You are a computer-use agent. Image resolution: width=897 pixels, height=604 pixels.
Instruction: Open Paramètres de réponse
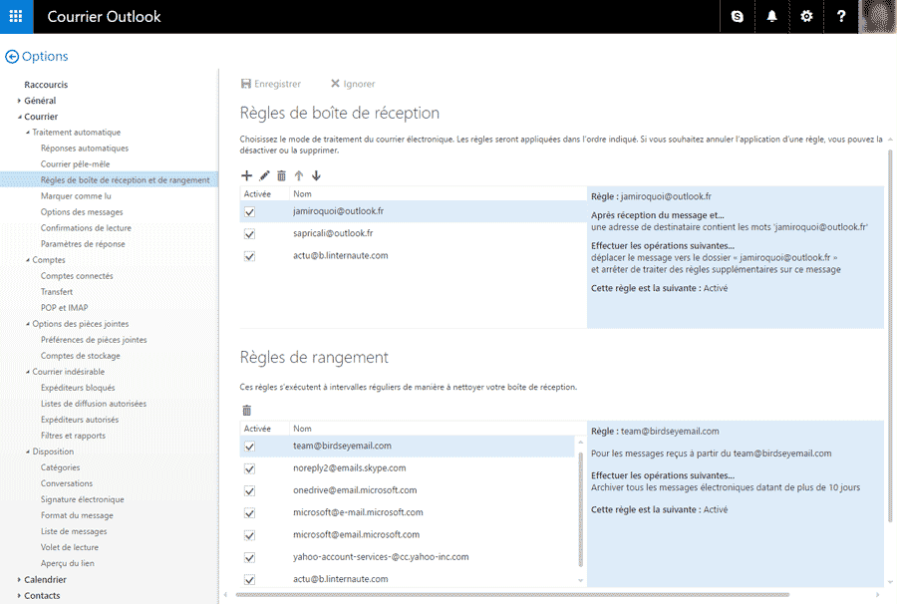83,244
